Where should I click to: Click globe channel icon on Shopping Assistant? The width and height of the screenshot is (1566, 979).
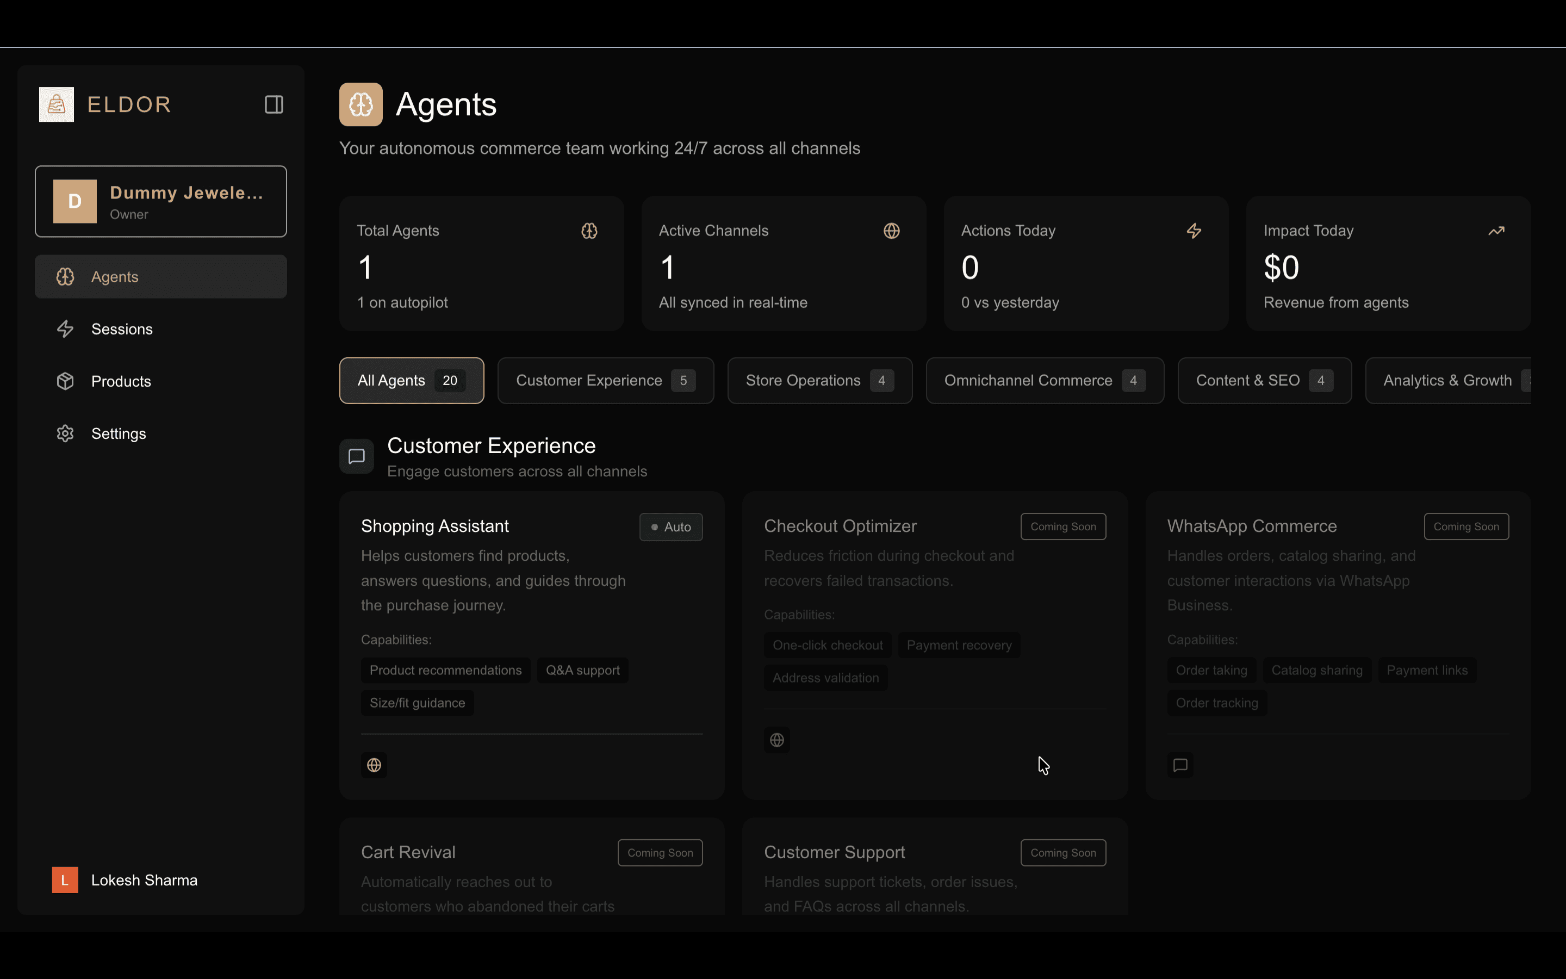click(374, 765)
